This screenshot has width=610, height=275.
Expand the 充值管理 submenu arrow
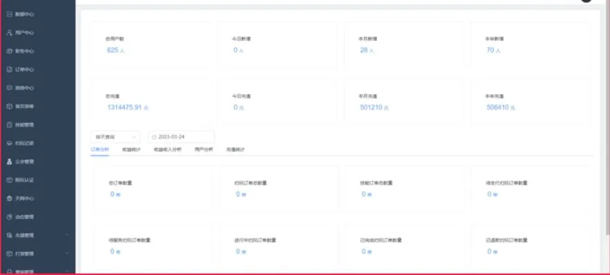67,235
